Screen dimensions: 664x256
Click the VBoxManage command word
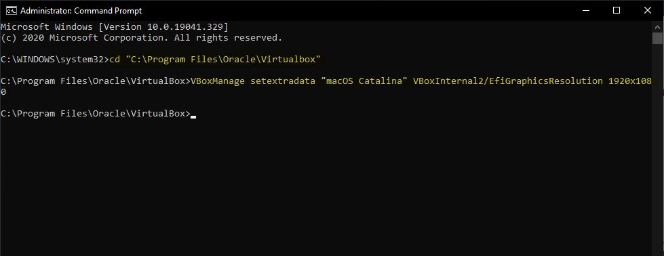(218, 81)
